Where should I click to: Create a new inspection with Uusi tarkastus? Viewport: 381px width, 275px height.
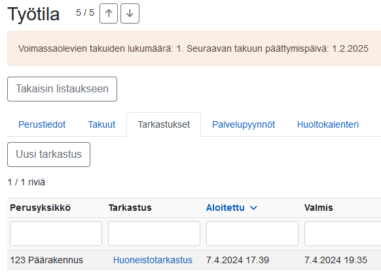pyautogui.click(x=49, y=155)
